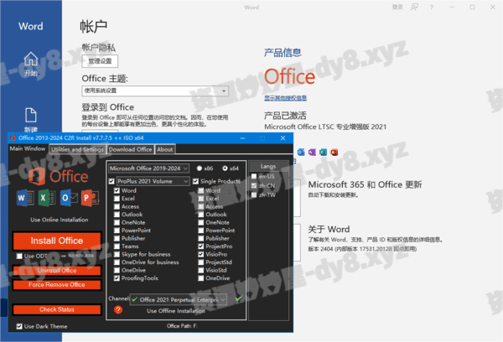
Task: Click the Word app icon in installer
Action: [x=25, y=198]
